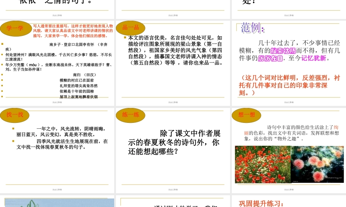
Task: Select the sentence 几十年过去了,不少事情已经模糊
Action: pos(290,51)
